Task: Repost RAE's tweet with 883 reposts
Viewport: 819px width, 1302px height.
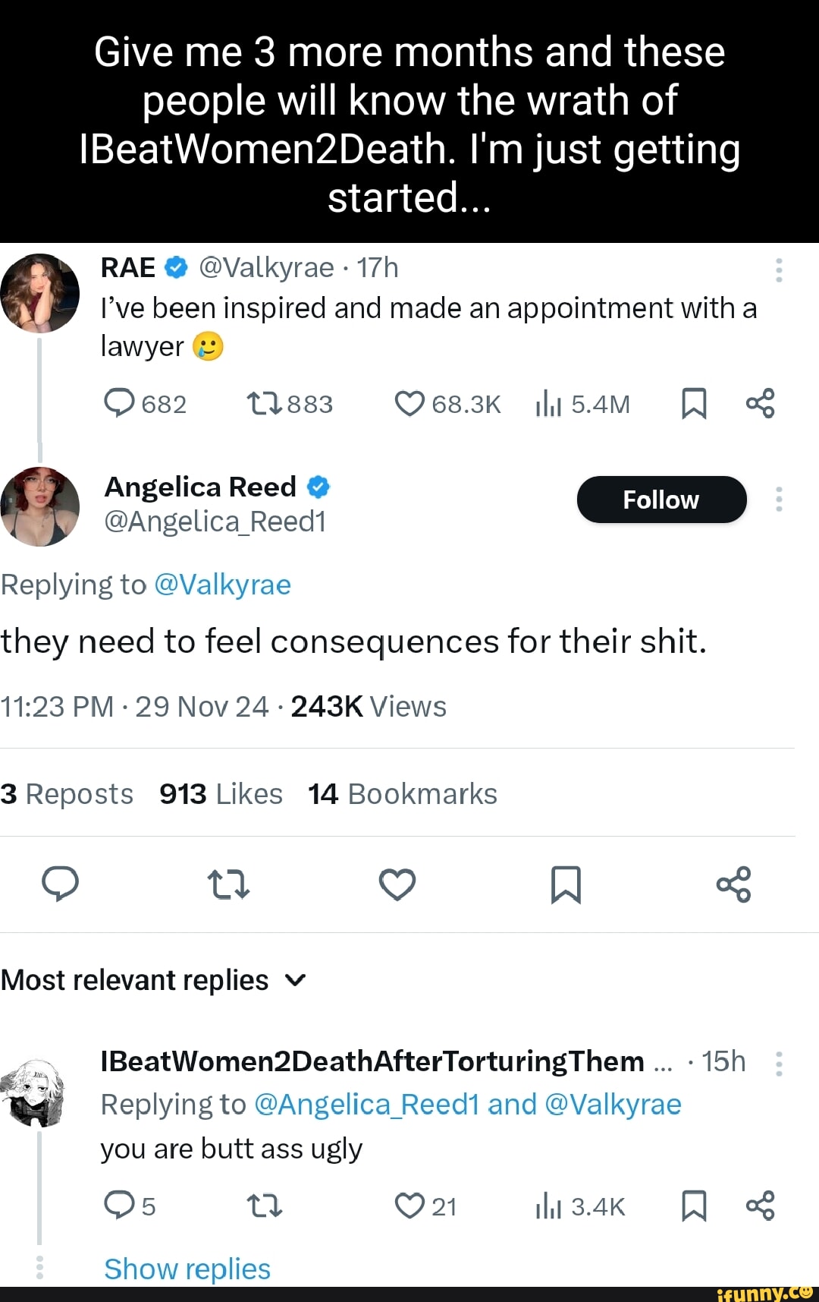Action: tap(264, 404)
